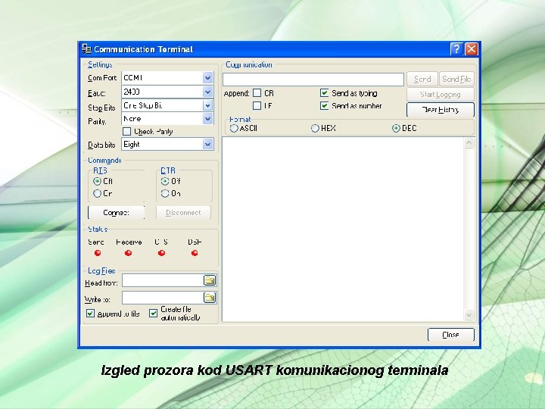
Task: Open the Stop Bits dropdown
Action: tap(207, 105)
